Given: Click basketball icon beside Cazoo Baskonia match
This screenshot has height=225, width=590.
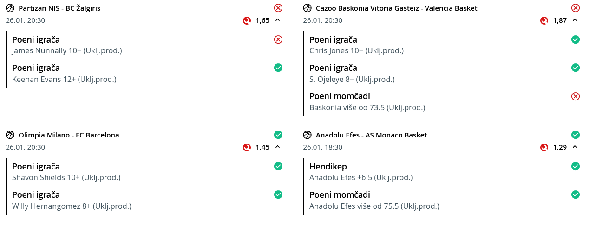Looking at the screenshot, I should [x=308, y=8].
